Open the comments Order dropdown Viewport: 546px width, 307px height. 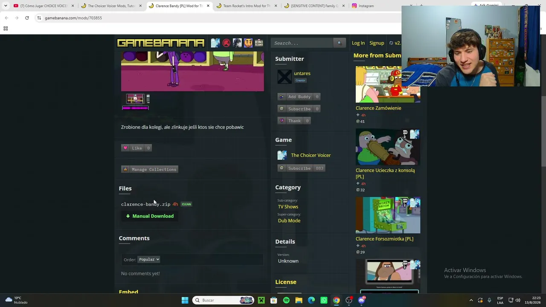149,259
